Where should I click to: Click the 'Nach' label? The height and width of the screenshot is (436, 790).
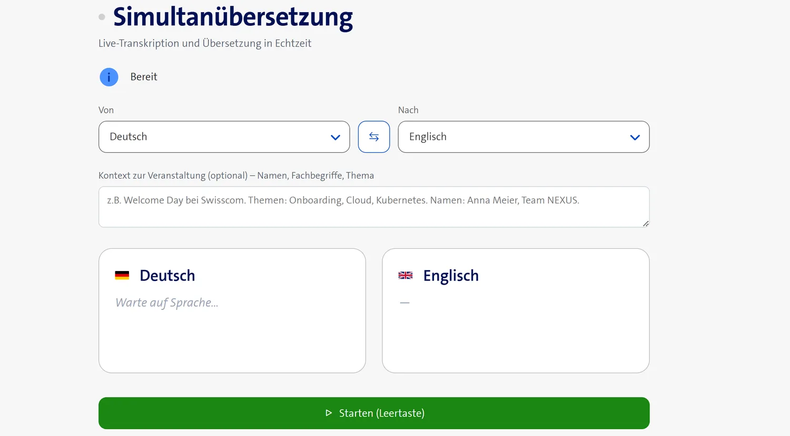[x=408, y=110]
